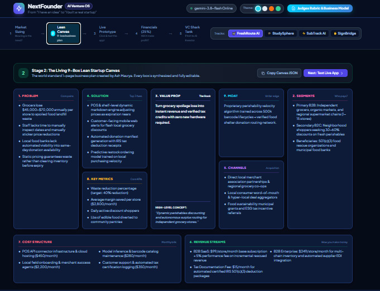Open Judges Rubric & Business Model
The height and width of the screenshot is (291, 380).
[x=320, y=8]
